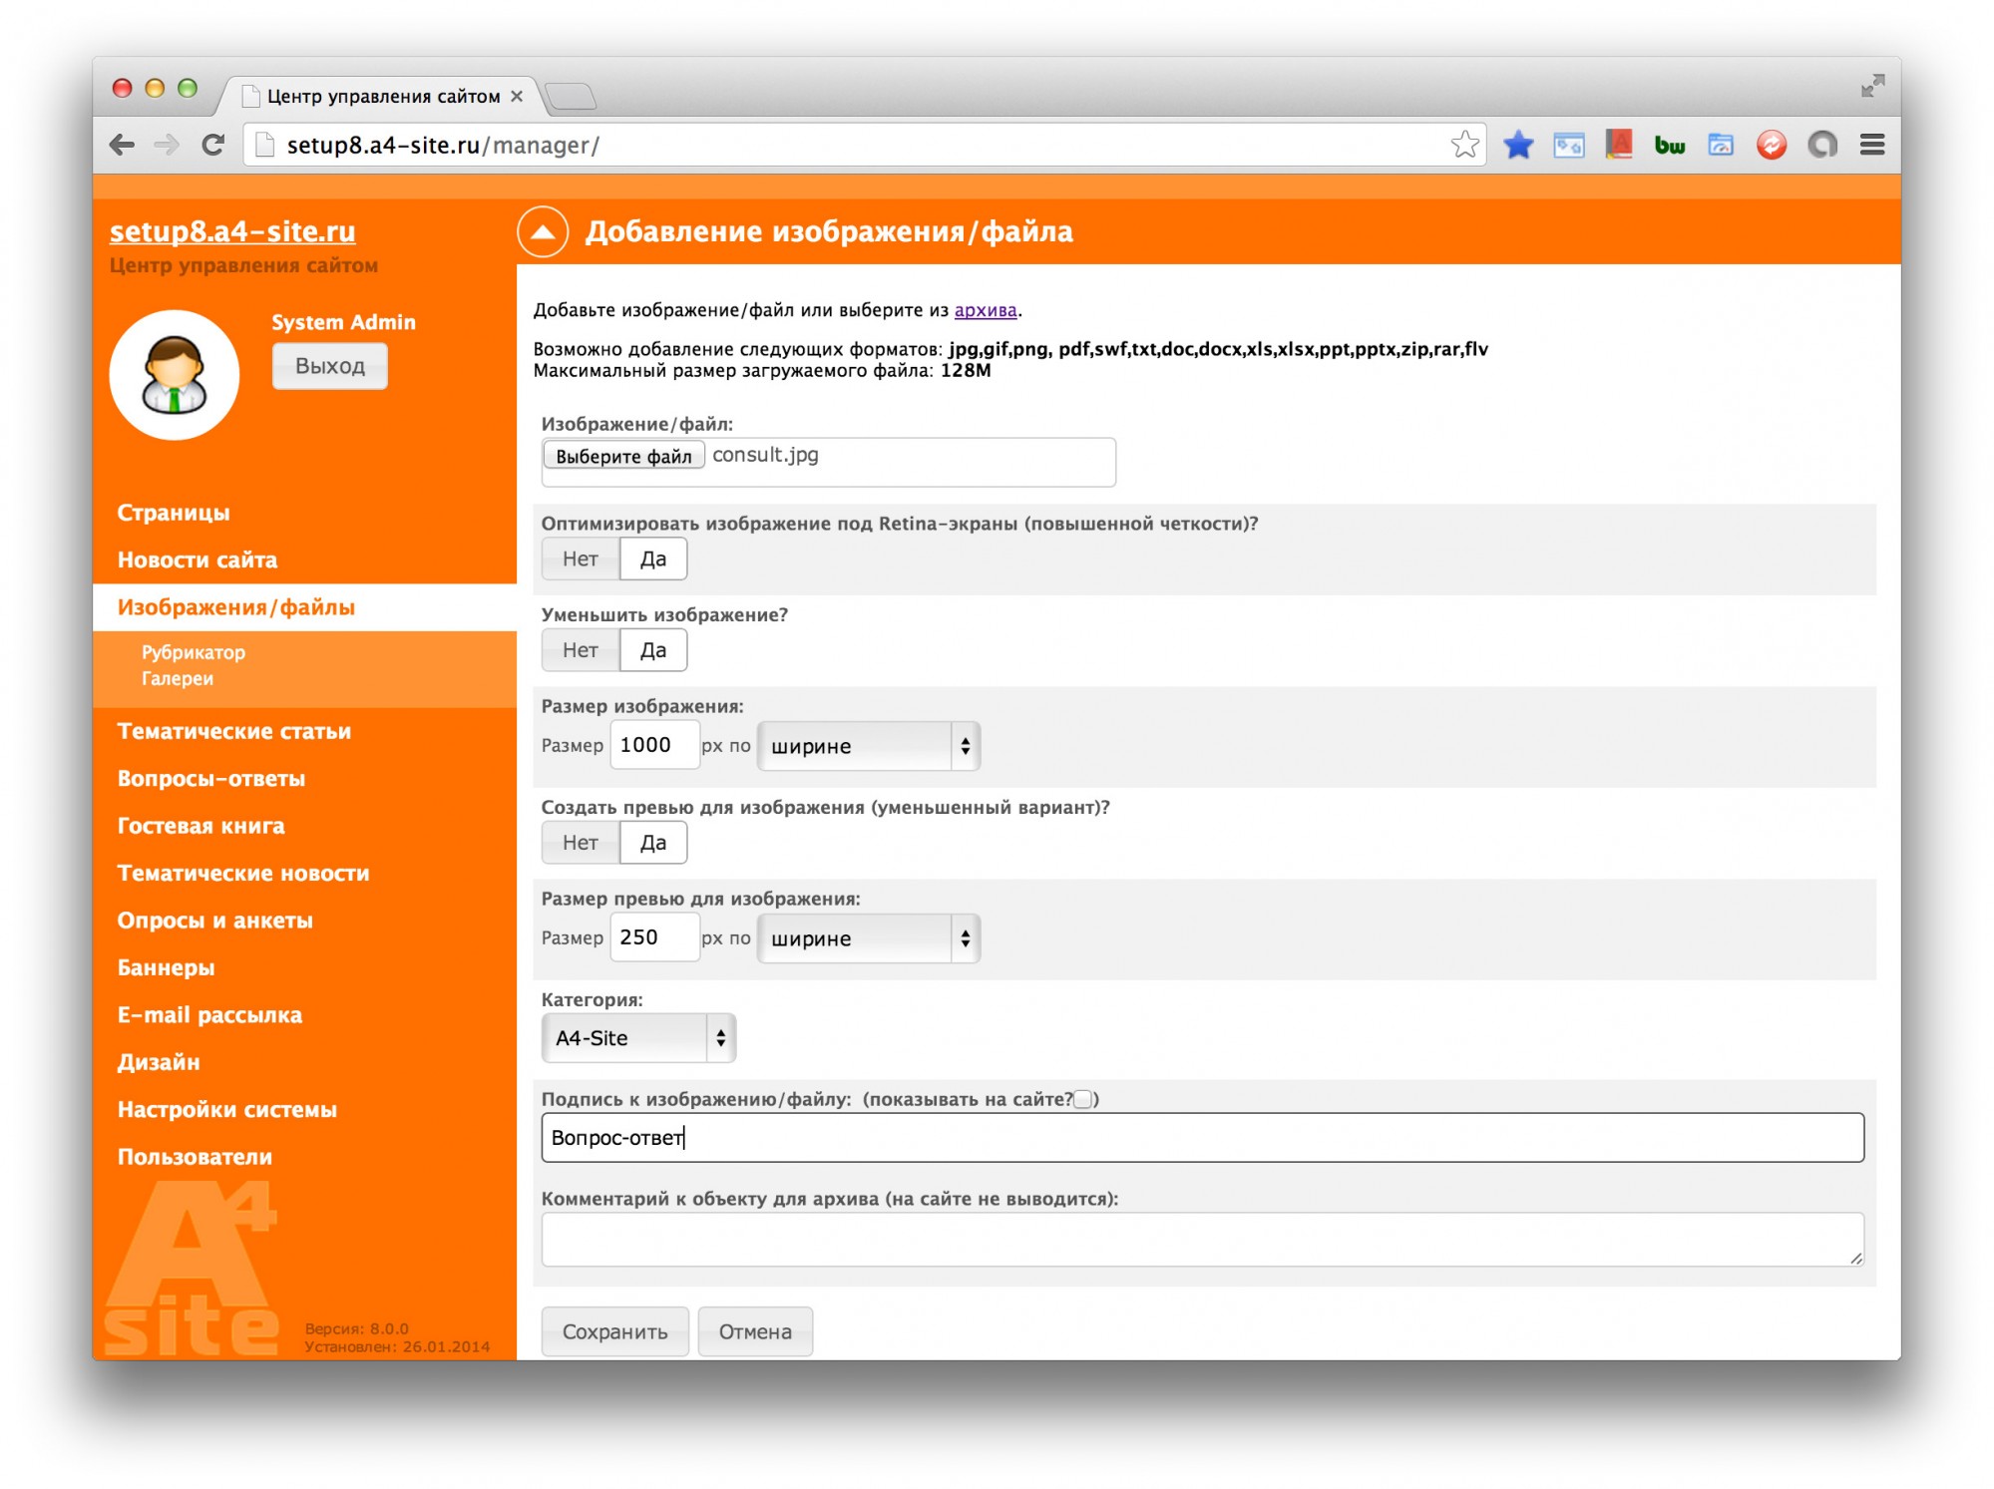1994x1489 pixels.
Task: Choose 'Да' for reducing image
Action: pyautogui.click(x=652, y=651)
